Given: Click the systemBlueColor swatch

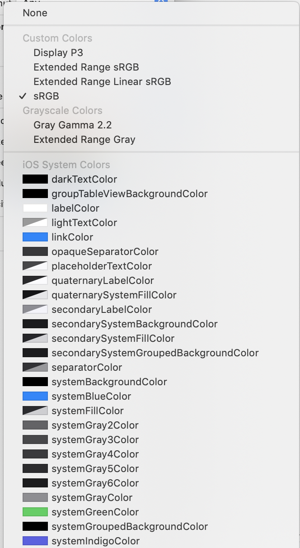Looking at the screenshot, I should pos(35,397).
